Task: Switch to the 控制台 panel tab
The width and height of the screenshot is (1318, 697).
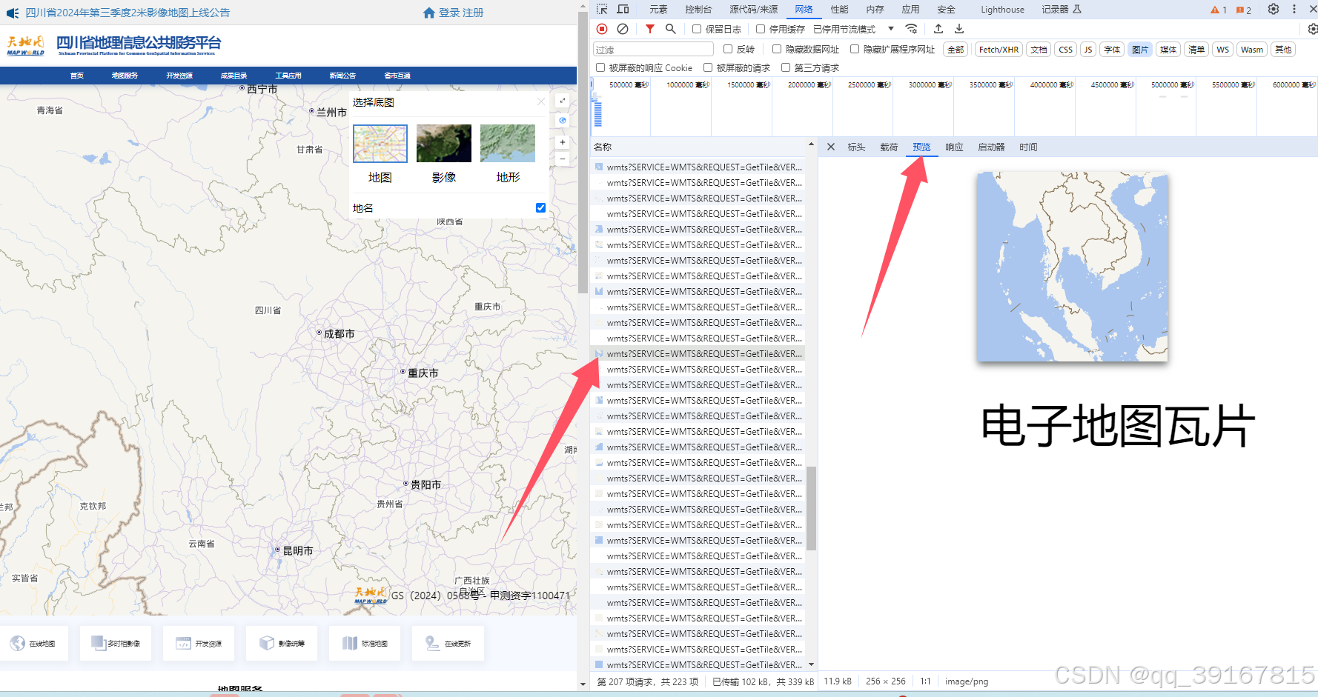Action: coord(698,9)
